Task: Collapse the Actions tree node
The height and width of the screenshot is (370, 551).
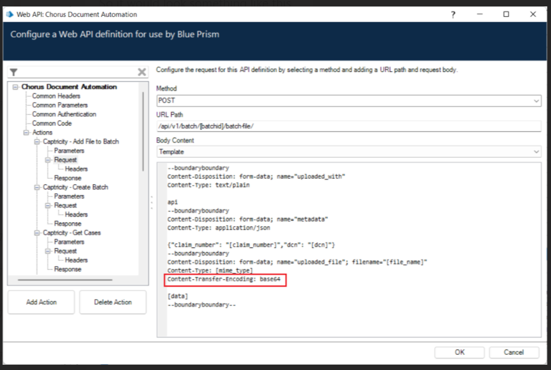Action: [26, 132]
